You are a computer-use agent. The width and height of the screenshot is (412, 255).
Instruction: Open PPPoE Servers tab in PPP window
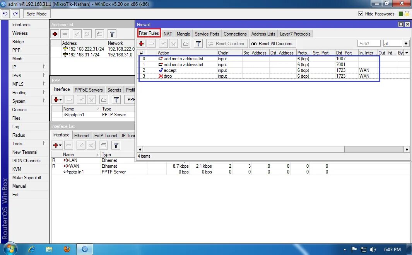pyautogui.click(x=89, y=90)
